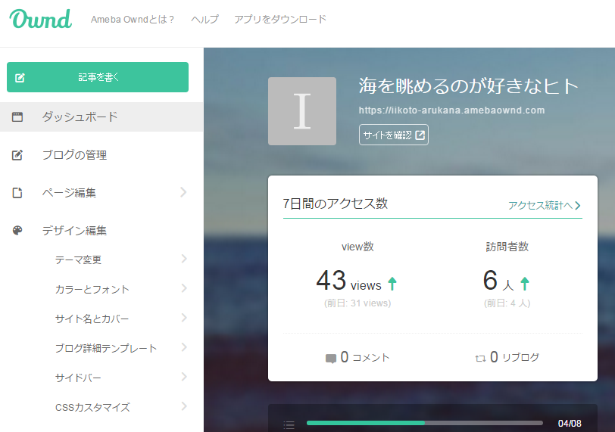Expand the ページ編集 chevron
Screen dimensions: 615x432
point(183,192)
